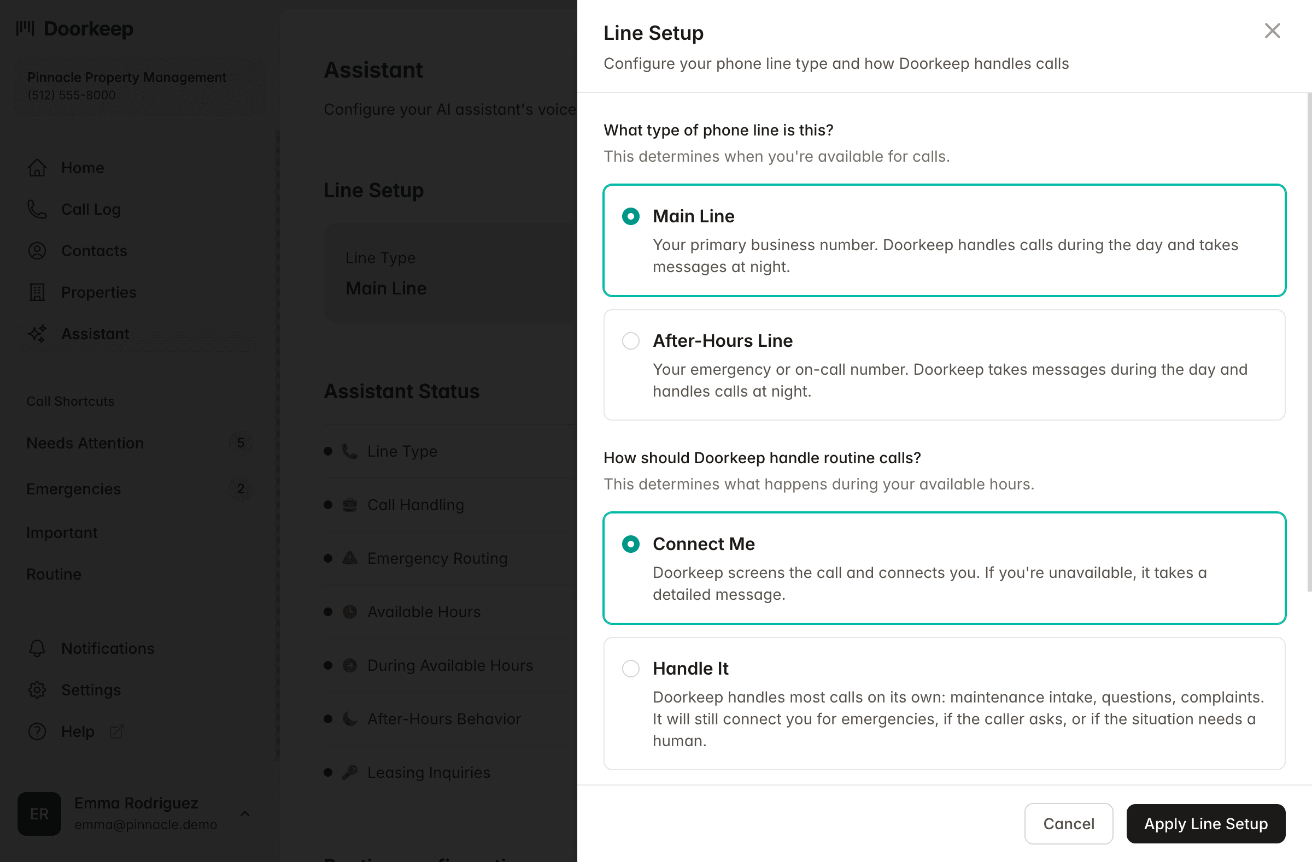Open the After-Hours Behavior section
The height and width of the screenshot is (862, 1312).
(x=444, y=719)
